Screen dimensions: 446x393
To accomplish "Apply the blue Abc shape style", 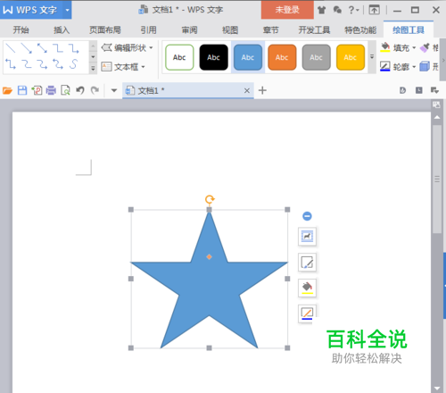I will pos(248,57).
